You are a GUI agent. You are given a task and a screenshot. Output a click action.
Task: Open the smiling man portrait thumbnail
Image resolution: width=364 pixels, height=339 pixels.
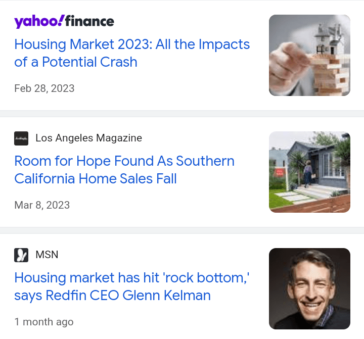point(309,288)
